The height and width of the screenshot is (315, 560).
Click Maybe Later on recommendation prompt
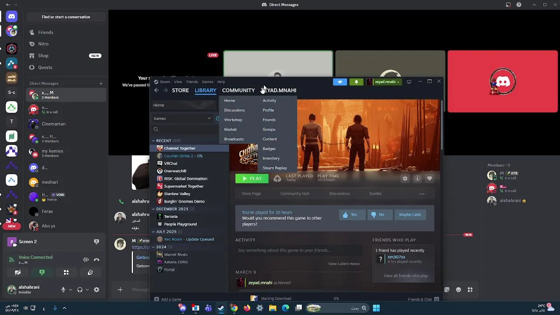[x=410, y=215]
